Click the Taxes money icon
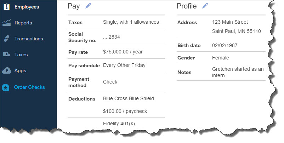This screenshot has width=284, height=143. click(6, 54)
